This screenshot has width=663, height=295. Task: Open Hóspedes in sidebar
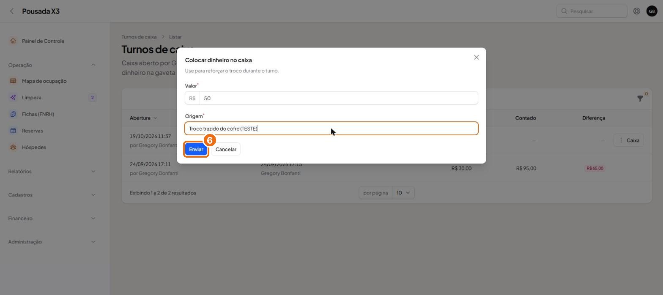pos(34,147)
